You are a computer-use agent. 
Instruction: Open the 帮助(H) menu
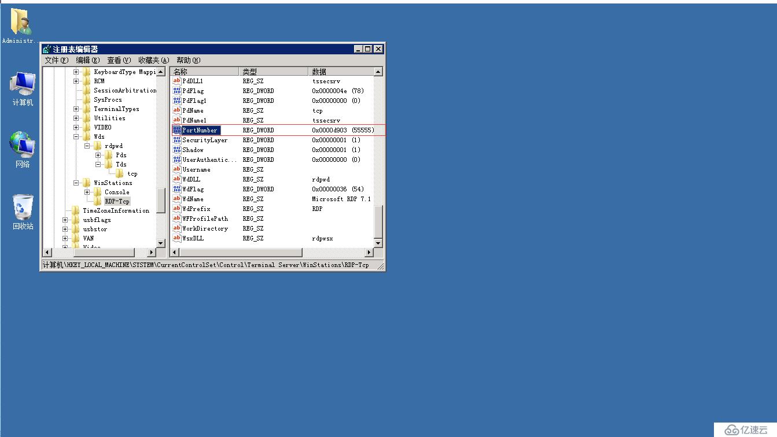pos(189,60)
